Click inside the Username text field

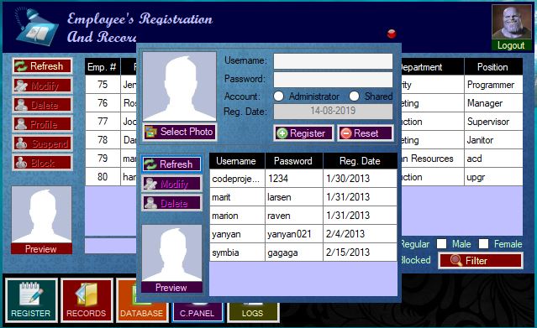pyautogui.click(x=333, y=61)
